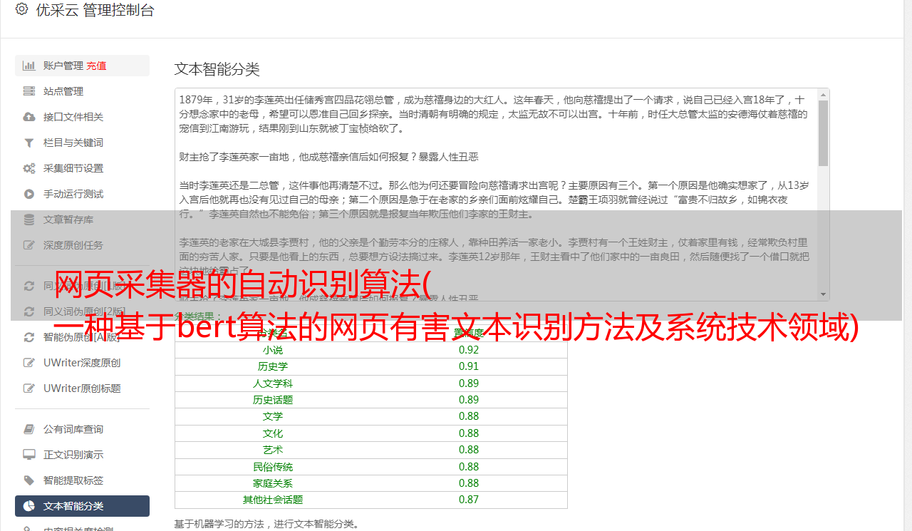The width and height of the screenshot is (912, 531).
Task: Click the text area scrollbar up arrow
Action: click(x=823, y=94)
